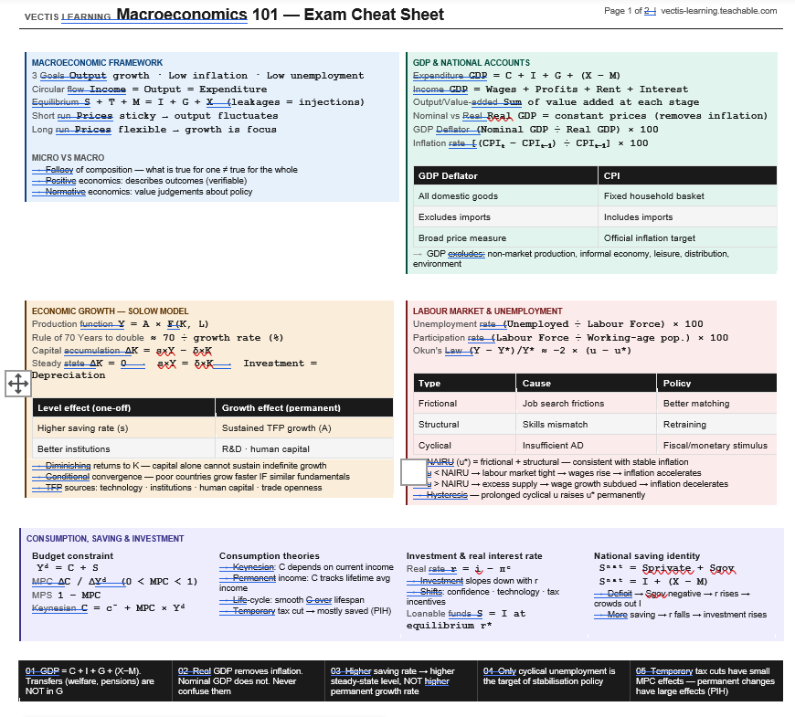Click the 'ECONOMIC GROWTH — SOLOW MODEL' heading
This screenshot has height=717, width=795.
tap(110, 311)
